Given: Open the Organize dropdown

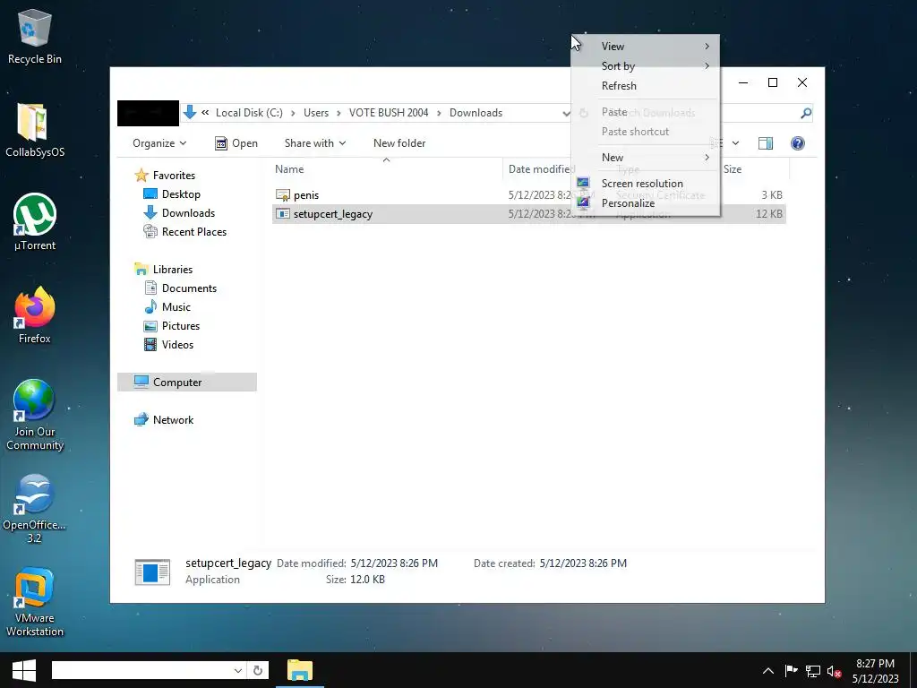Looking at the screenshot, I should pyautogui.click(x=159, y=143).
